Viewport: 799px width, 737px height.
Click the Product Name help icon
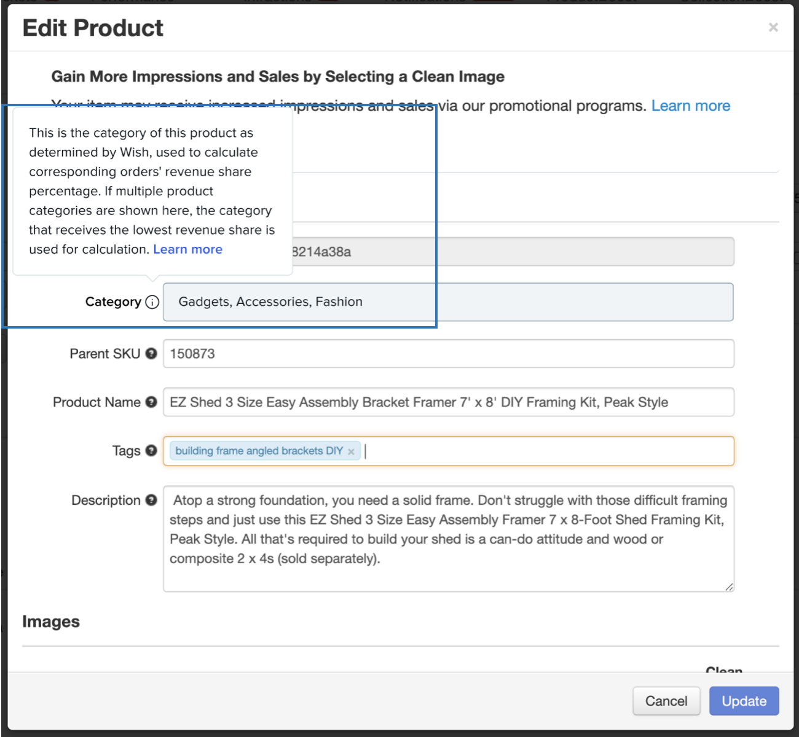(x=151, y=402)
